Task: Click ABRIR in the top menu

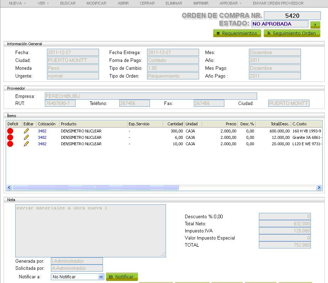Action: click(123, 3)
